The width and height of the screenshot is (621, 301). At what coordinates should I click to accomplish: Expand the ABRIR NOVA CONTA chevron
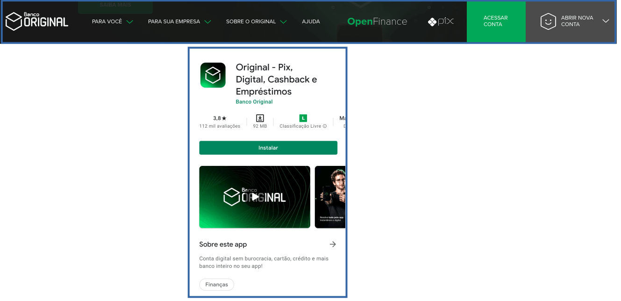pos(606,21)
